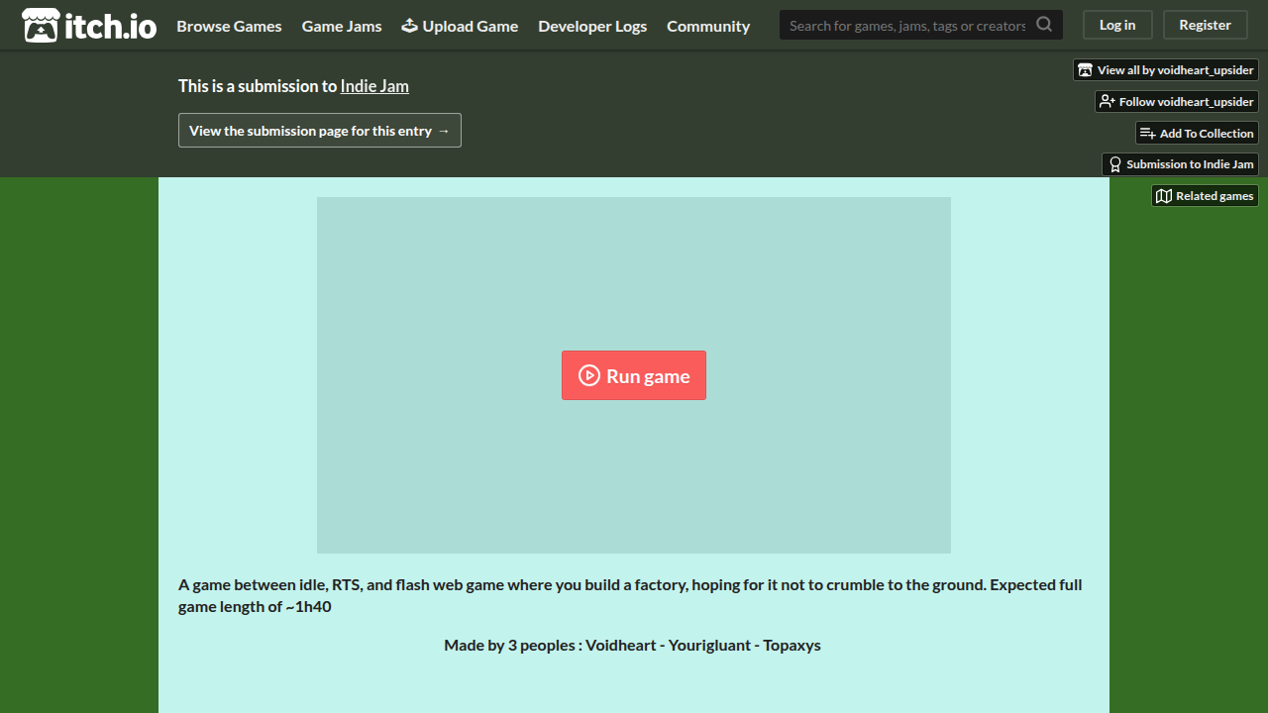Click Upload Game text in navigation
1268x713 pixels.
pos(471,26)
